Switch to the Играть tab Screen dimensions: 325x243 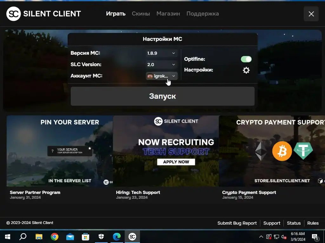(x=116, y=14)
